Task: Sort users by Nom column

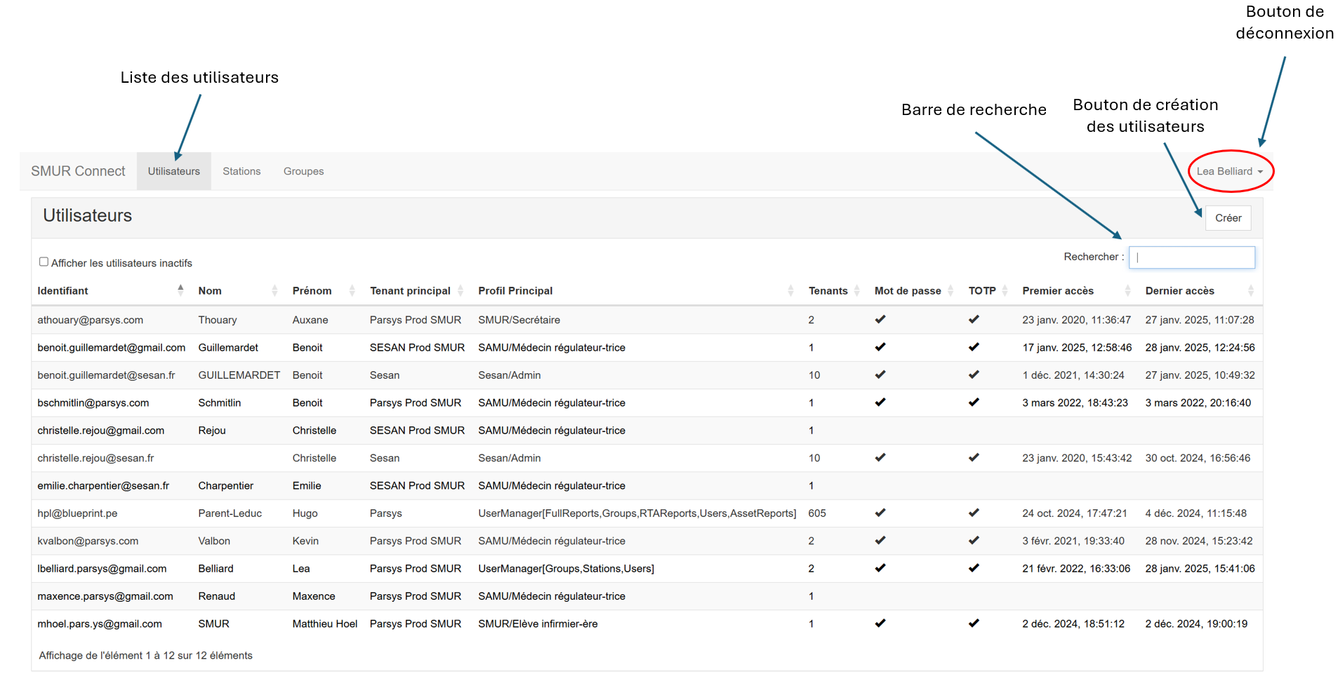Action: point(238,291)
